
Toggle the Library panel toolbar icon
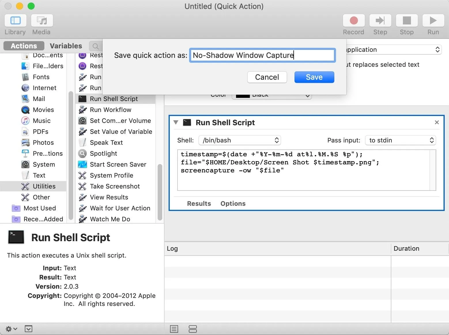point(16,20)
